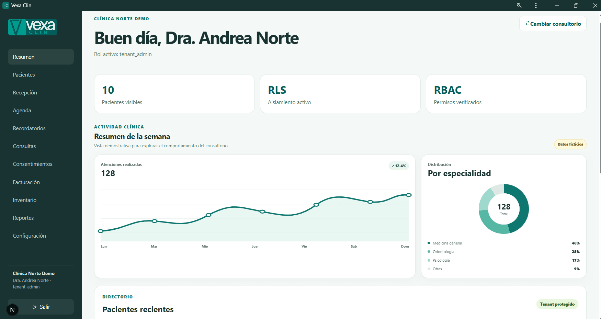
Task: Click the Lun data point on line chart
Action: point(101,231)
